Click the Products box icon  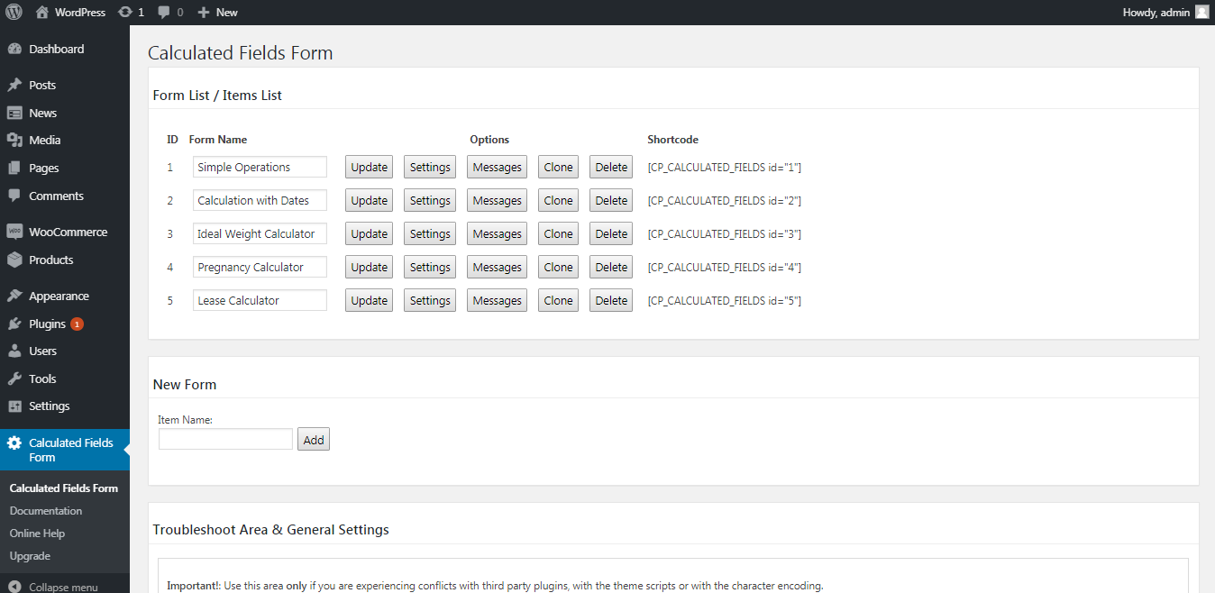click(14, 260)
